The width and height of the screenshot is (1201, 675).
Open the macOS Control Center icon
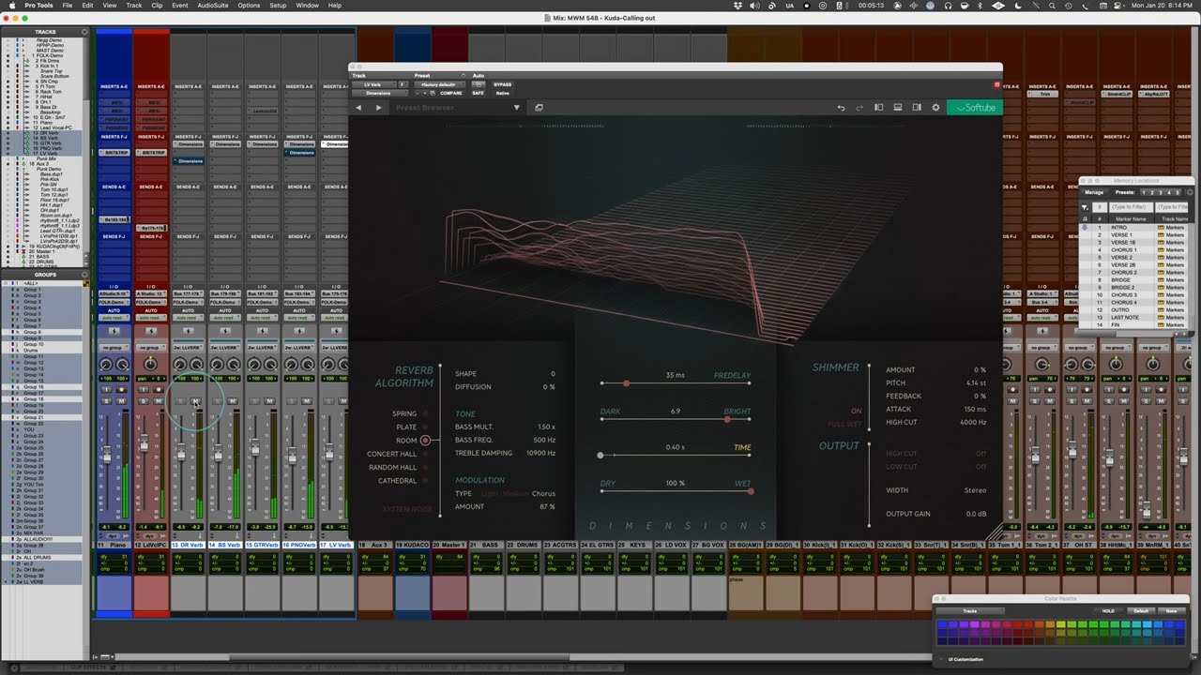coord(1116,6)
